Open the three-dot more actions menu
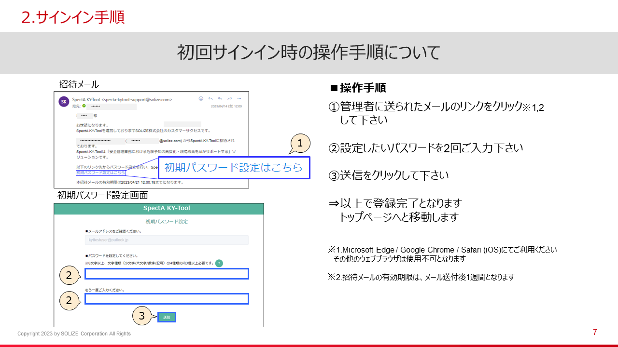This screenshot has width=618, height=347. click(239, 98)
